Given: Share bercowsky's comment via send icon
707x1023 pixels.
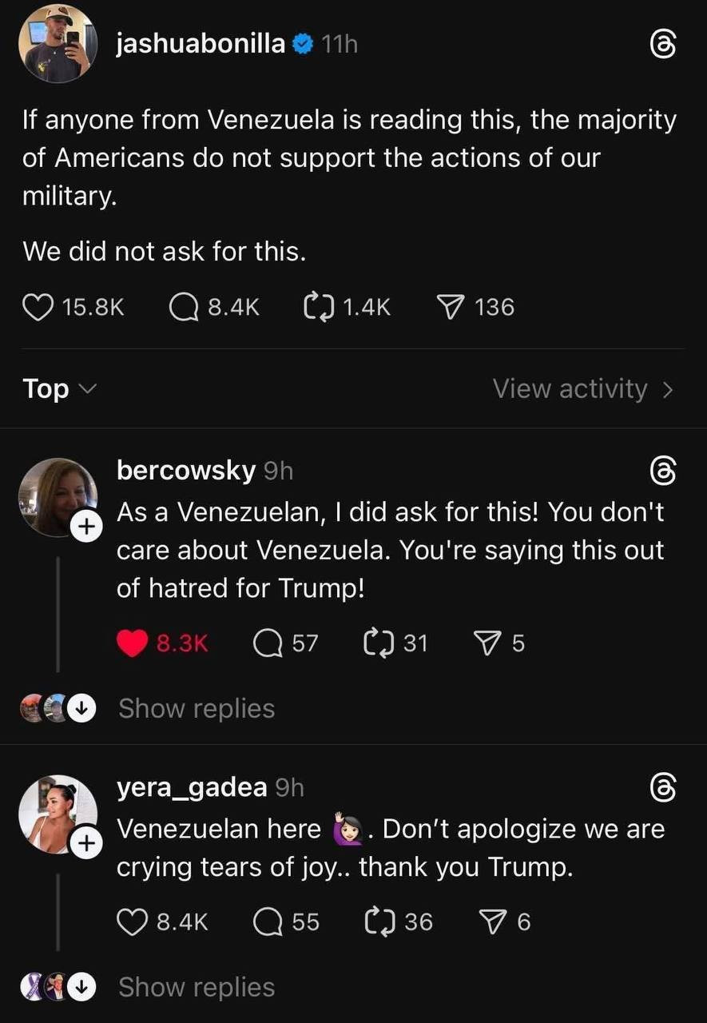Looking at the screenshot, I should click(x=487, y=643).
